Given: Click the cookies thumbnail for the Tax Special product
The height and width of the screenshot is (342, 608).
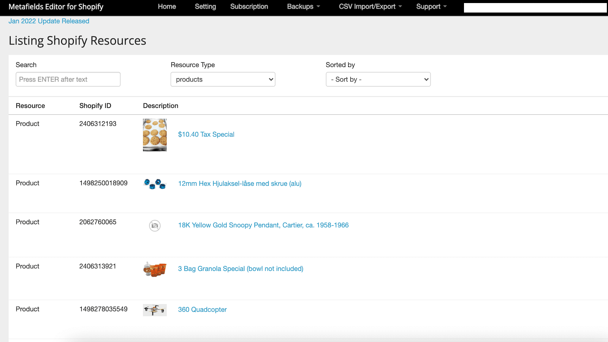Looking at the screenshot, I should [155, 135].
